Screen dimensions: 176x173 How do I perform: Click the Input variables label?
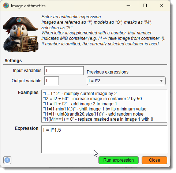click(27, 71)
